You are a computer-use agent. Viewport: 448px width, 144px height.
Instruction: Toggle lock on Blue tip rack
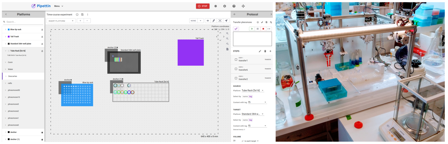(42, 30)
